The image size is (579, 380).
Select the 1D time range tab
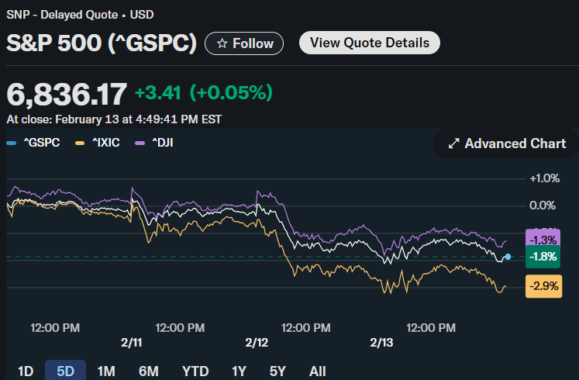(26, 371)
